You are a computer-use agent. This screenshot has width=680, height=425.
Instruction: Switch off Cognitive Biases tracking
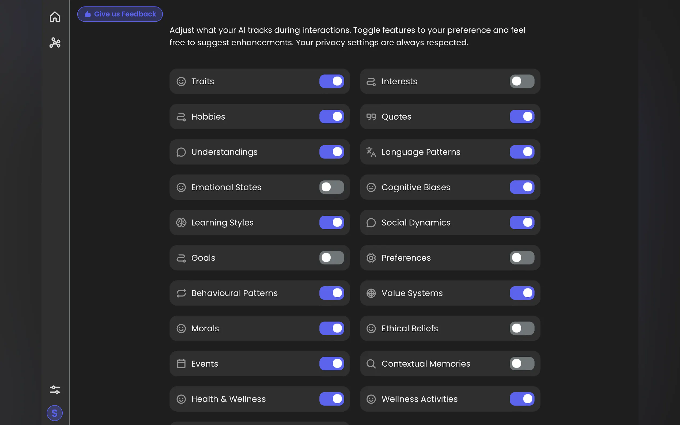tap(522, 187)
